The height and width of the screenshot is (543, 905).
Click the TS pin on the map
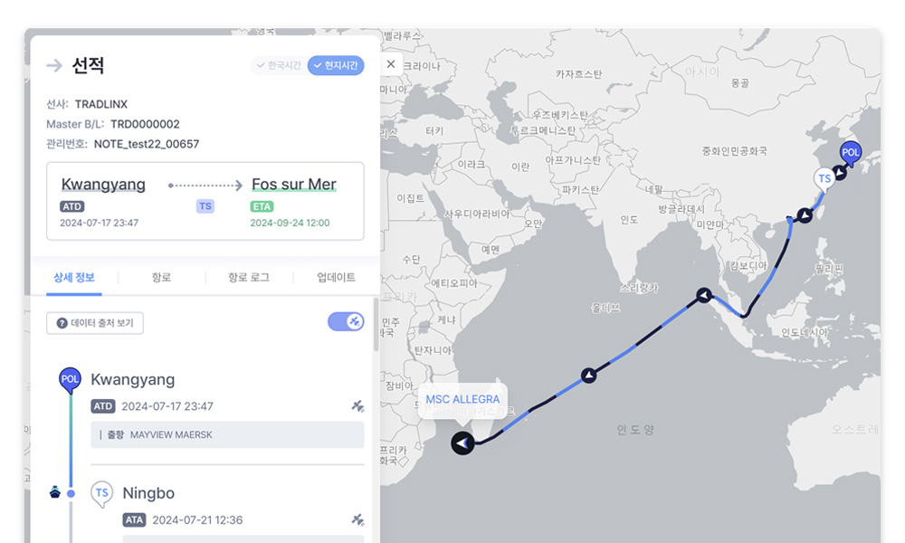(824, 179)
